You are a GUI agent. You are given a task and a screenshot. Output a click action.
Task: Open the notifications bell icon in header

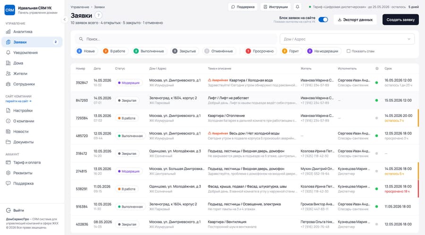pyautogui.click(x=297, y=7)
